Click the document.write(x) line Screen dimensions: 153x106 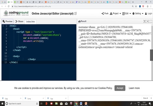coord(34,41)
